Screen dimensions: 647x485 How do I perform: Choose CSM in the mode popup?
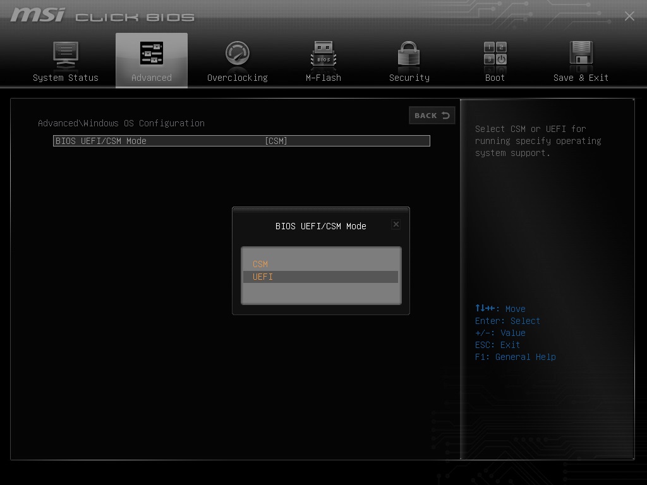(x=320, y=264)
